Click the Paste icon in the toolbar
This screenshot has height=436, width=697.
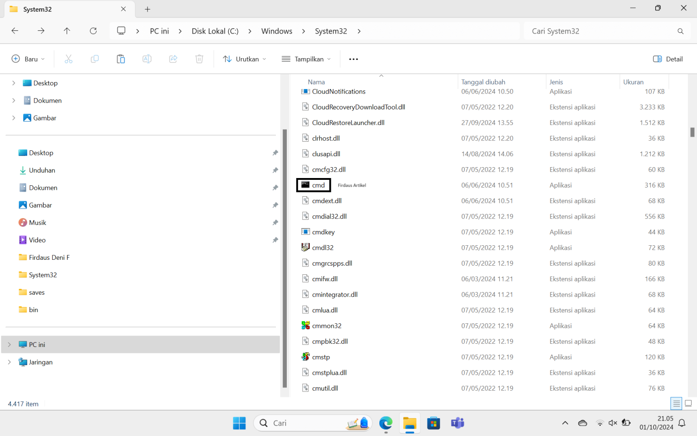coord(121,59)
